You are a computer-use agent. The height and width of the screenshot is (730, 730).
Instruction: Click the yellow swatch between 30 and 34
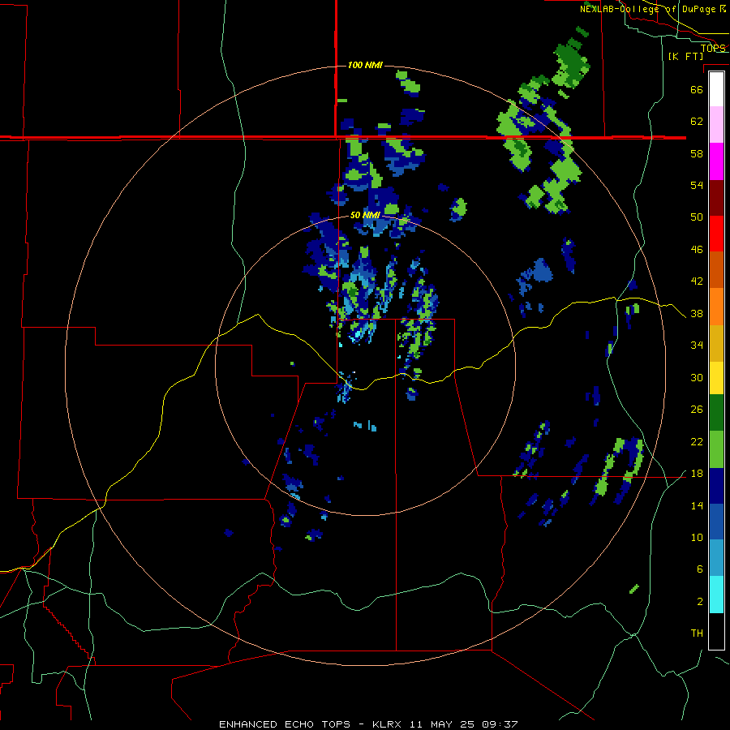tap(716, 378)
